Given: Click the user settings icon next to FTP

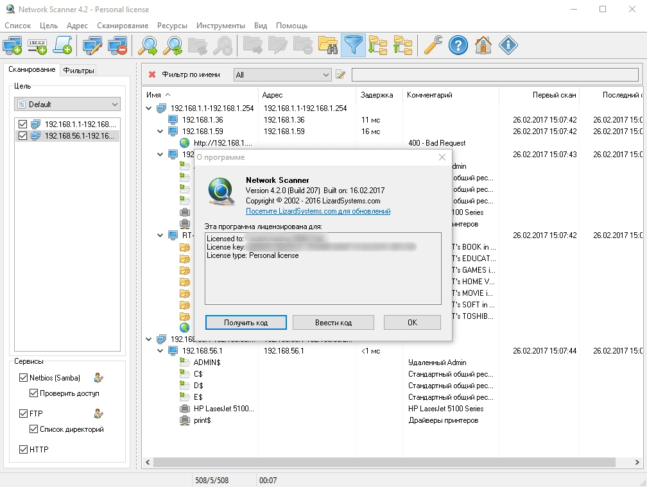Looking at the screenshot, I should click(x=99, y=413).
